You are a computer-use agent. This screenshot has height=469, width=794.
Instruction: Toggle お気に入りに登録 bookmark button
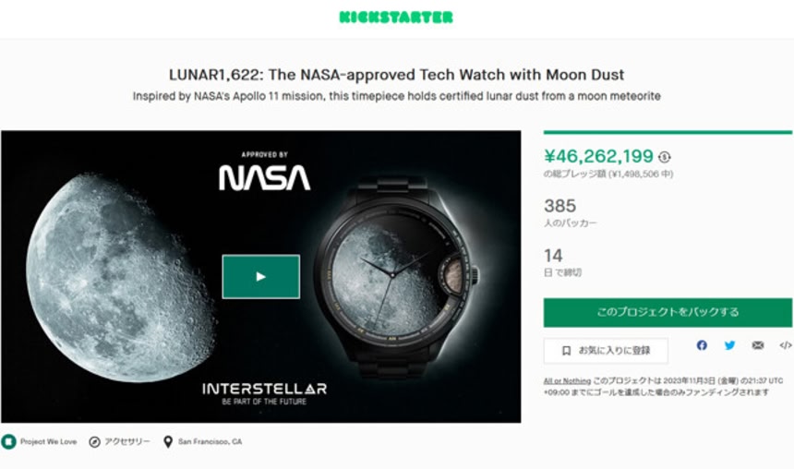605,351
